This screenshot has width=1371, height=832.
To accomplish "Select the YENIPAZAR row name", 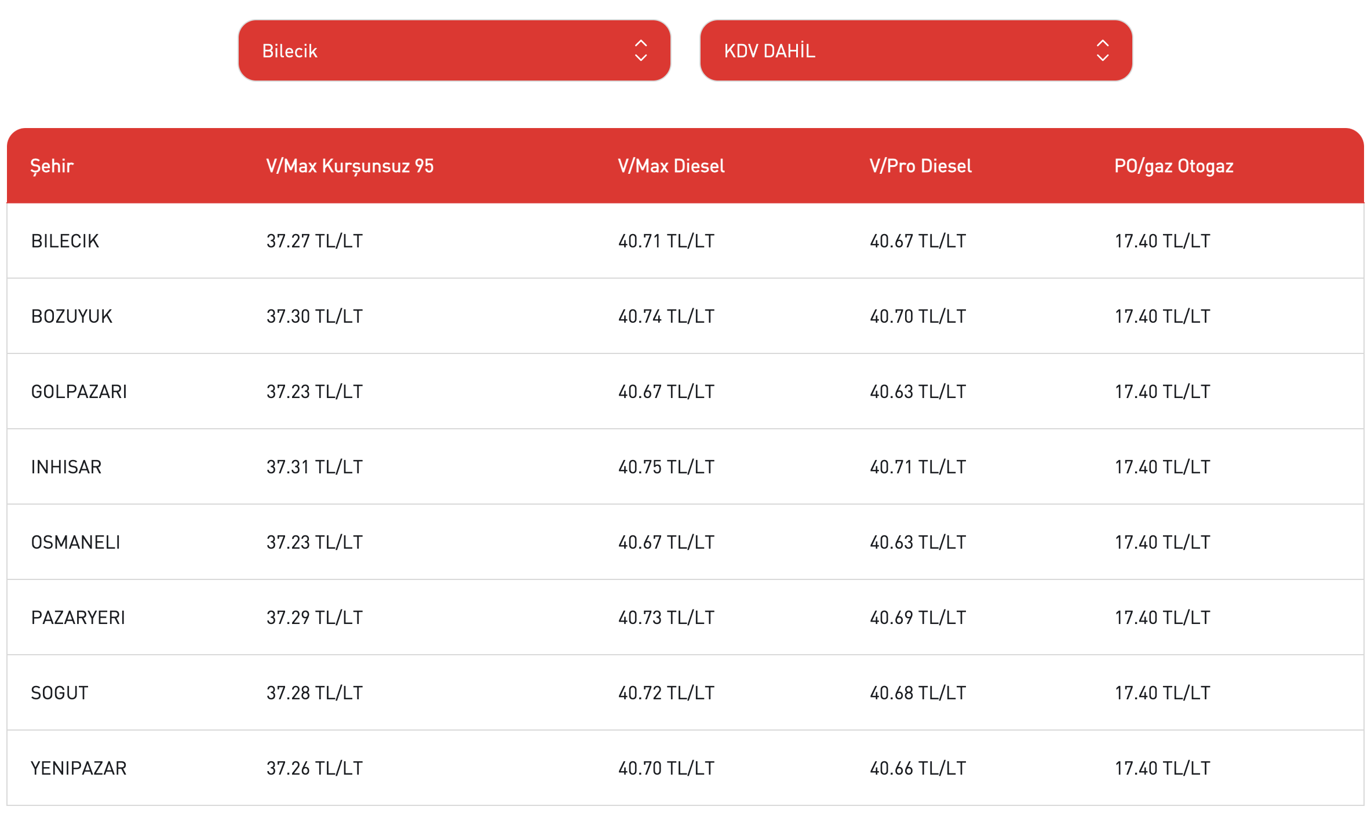I will pos(79,768).
